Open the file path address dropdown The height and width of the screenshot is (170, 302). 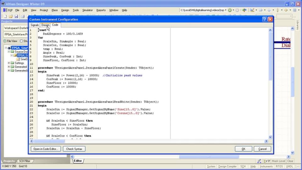[226, 10]
